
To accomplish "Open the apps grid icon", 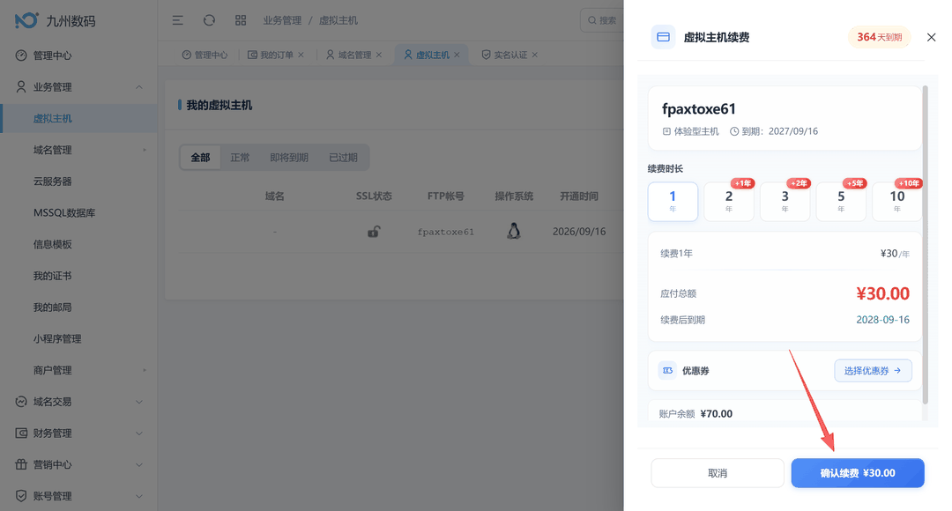I will coord(241,20).
